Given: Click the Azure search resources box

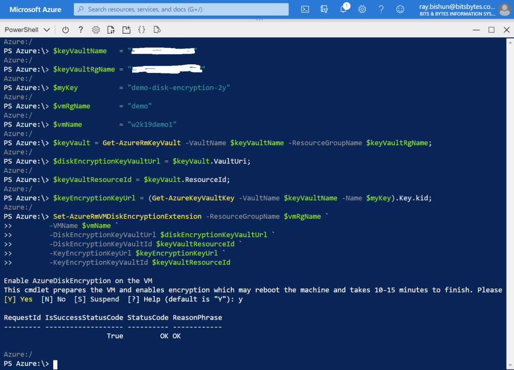Looking at the screenshot, I should click(181, 9).
